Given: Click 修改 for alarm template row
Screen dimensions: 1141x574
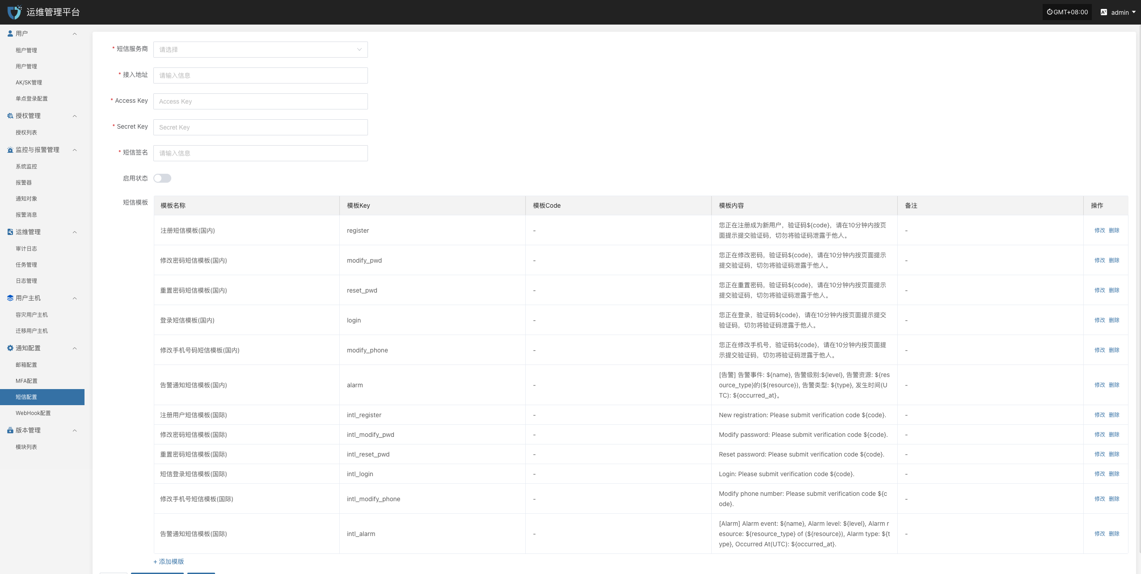Looking at the screenshot, I should [1099, 385].
